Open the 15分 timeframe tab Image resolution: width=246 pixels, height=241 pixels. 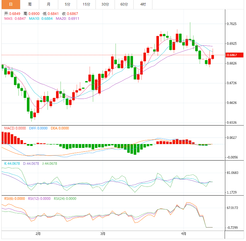tap(86, 4)
